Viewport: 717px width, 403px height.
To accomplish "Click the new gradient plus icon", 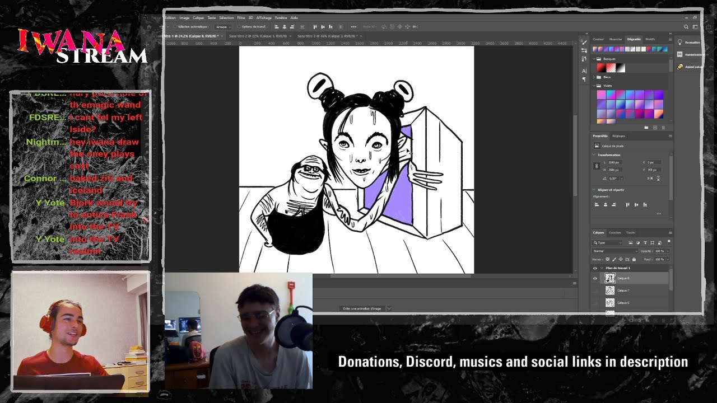I will pos(655,128).
